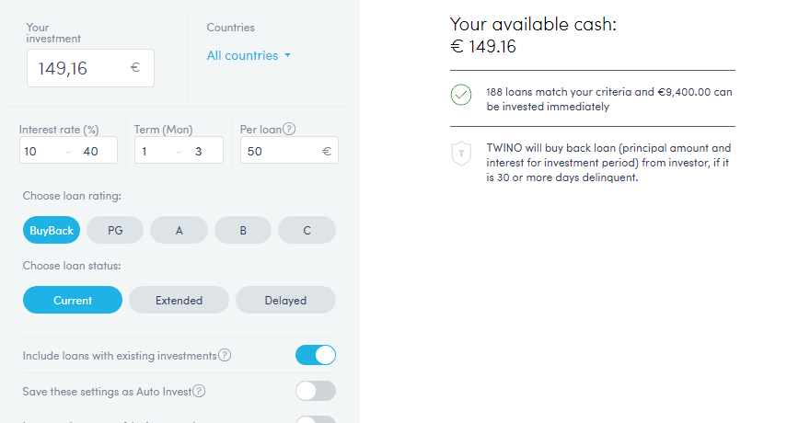The height and width of the screenshot is (423, 787).
Task: Click help icon next to Auto Invest setting
Action: (x=199, y=391)
